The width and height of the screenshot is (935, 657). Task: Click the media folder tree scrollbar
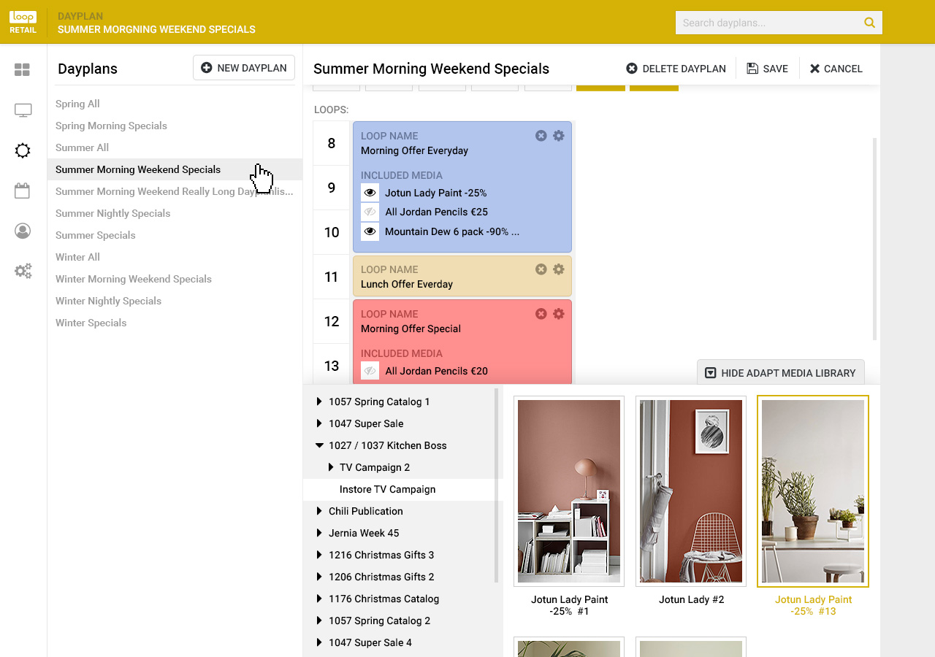click(x=497, y=485)
